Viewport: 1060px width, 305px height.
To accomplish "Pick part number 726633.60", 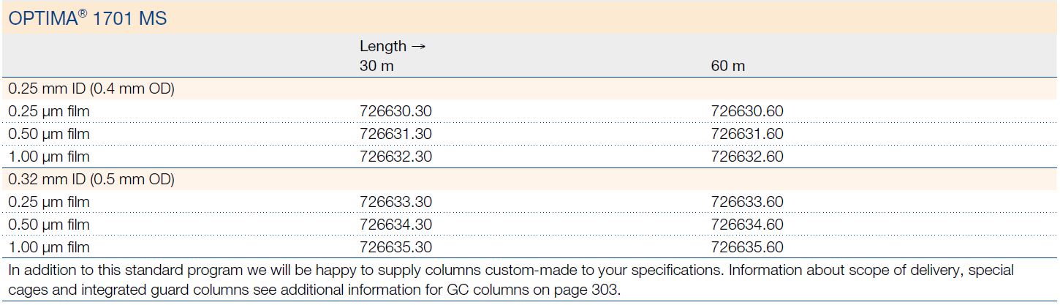I will 747,202.
